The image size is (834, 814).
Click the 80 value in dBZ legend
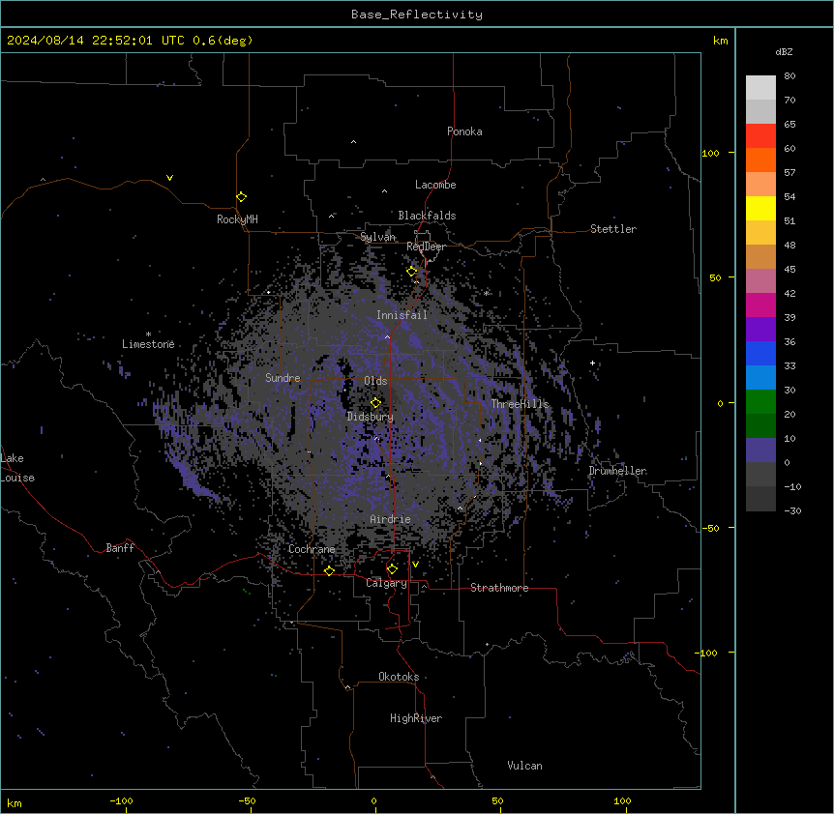[789, 76]
